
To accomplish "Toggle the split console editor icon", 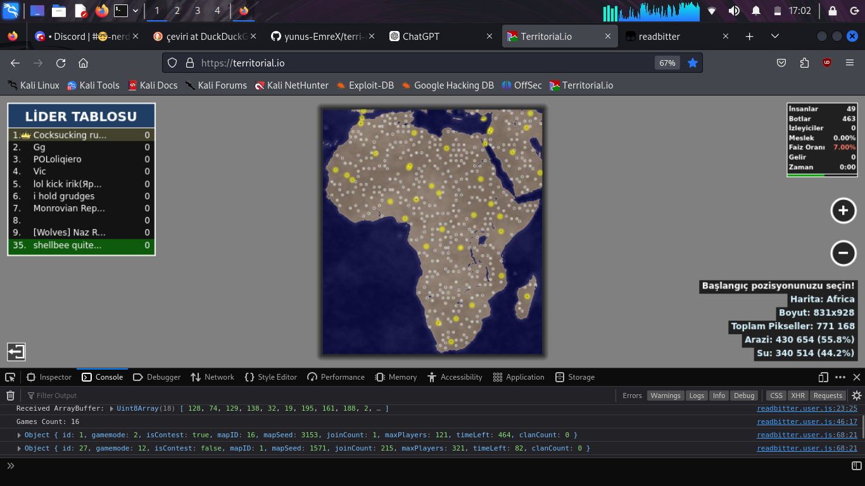I will 857,466.
